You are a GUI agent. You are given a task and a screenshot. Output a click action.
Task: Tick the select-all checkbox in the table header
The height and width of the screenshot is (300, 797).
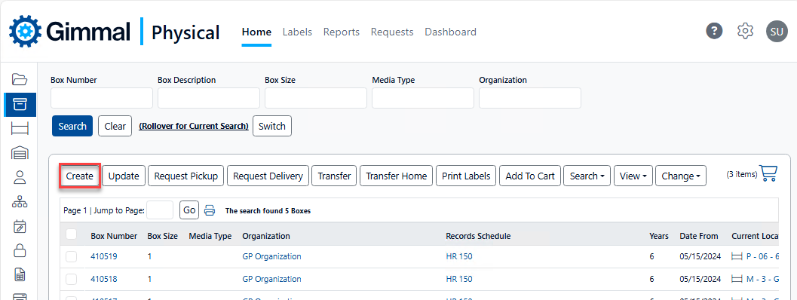pos(71,234)
